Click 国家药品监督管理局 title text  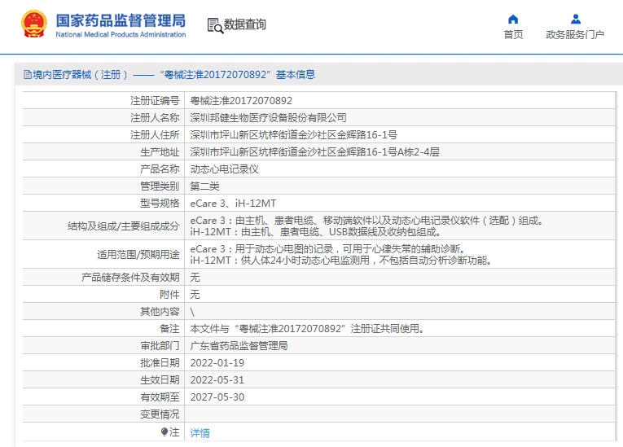pos(121,20)
